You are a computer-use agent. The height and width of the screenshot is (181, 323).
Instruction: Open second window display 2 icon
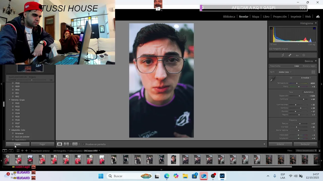click(11, 151)
